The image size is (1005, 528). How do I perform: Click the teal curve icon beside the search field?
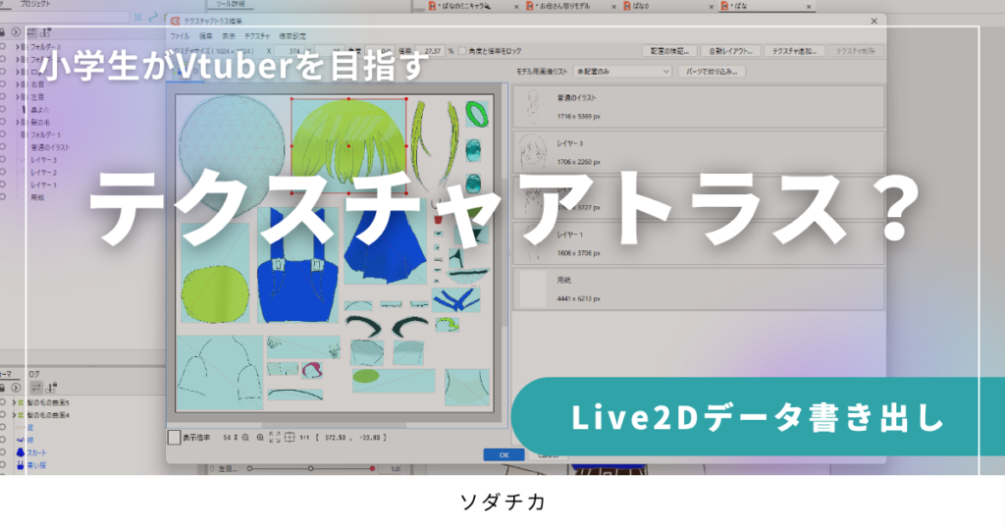click(152, 18)
